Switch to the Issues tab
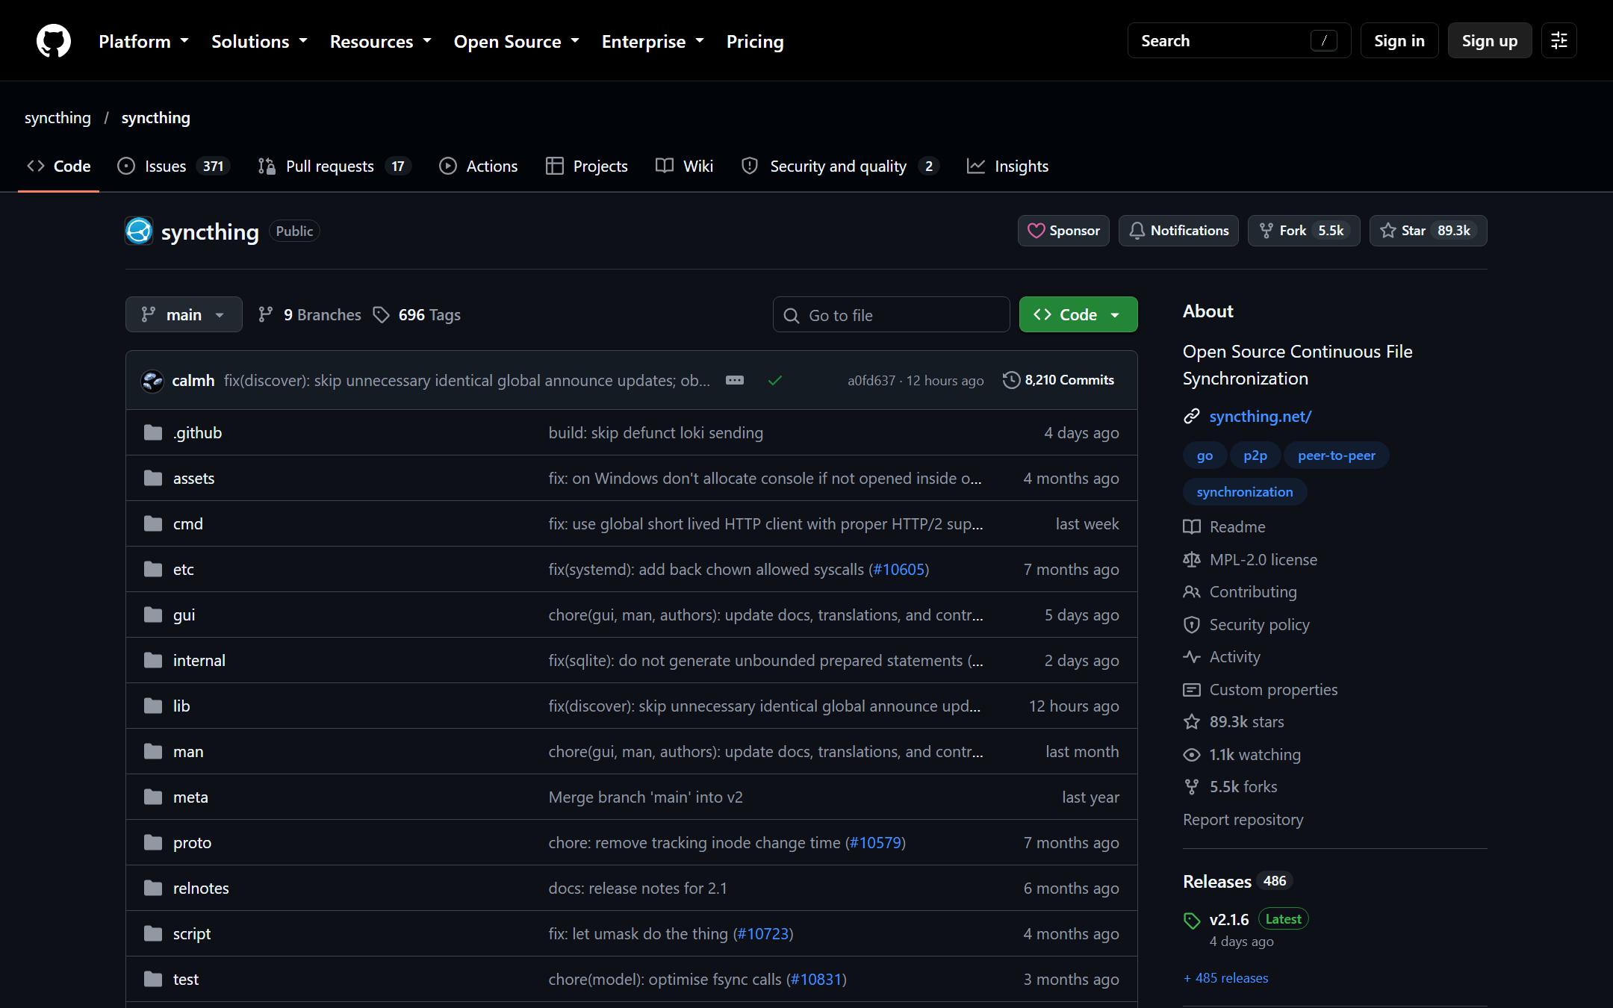Screen dimensions: 1613x1008 pos(173,166)
